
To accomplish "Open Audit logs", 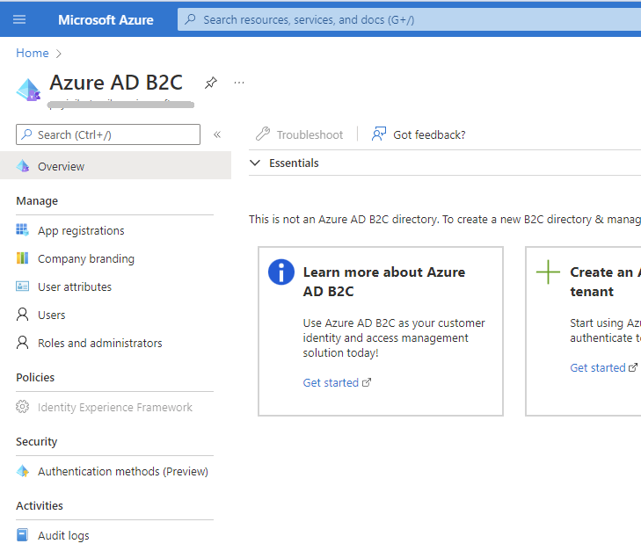I will [63, 535].
